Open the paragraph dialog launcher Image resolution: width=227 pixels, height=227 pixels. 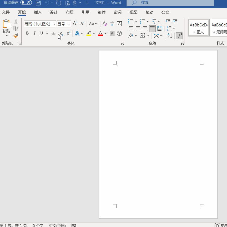point(183,44)
